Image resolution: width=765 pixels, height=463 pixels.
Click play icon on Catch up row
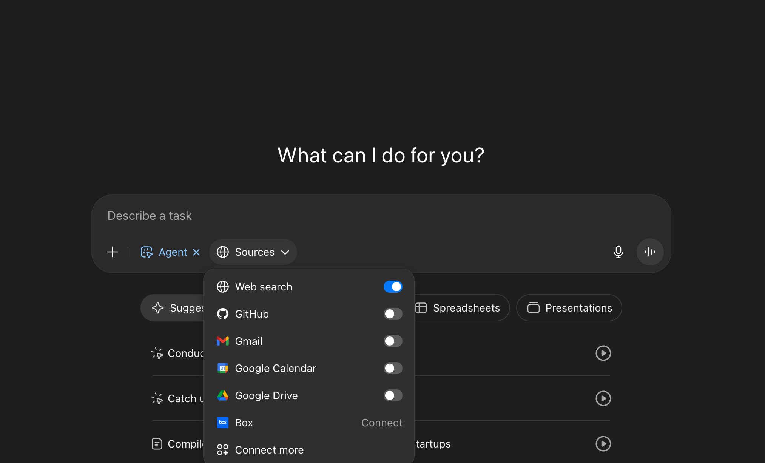coord(603,398)
